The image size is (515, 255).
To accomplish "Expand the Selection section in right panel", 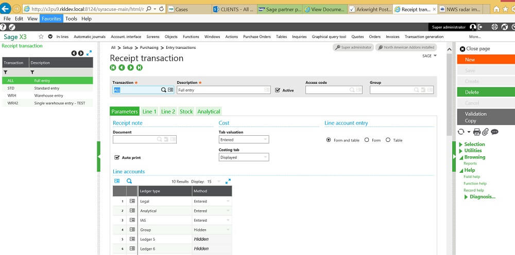I will 472,144.
